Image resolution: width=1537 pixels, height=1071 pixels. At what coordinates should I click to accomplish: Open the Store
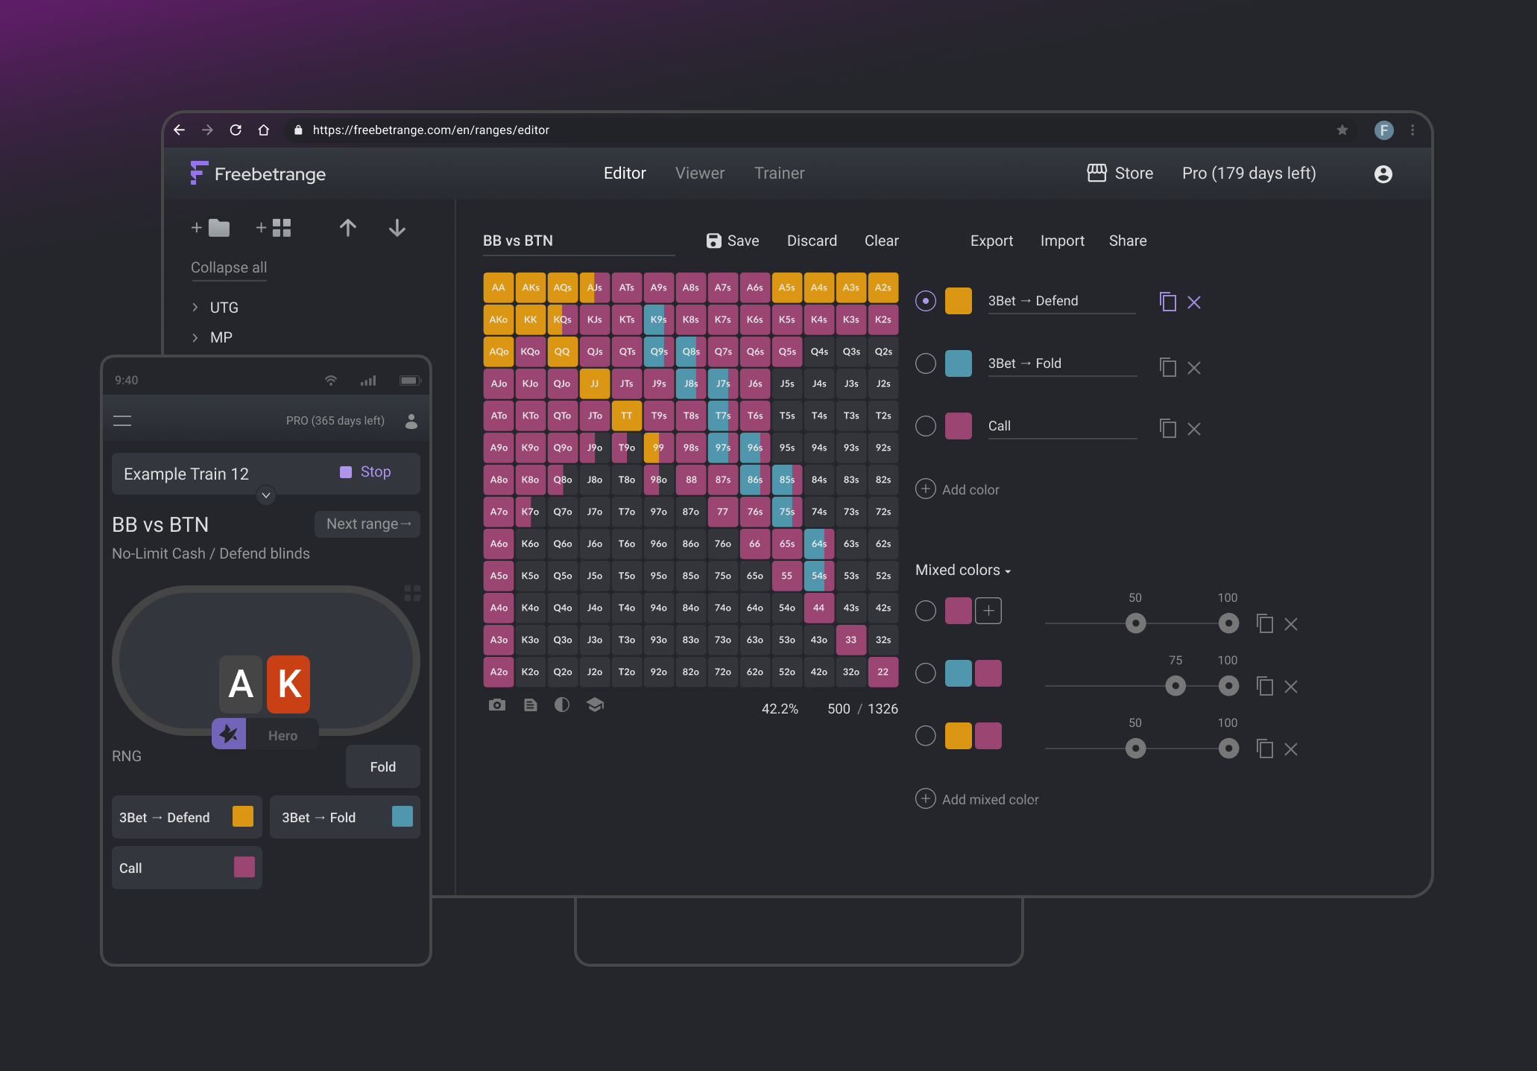point(1120,173)
